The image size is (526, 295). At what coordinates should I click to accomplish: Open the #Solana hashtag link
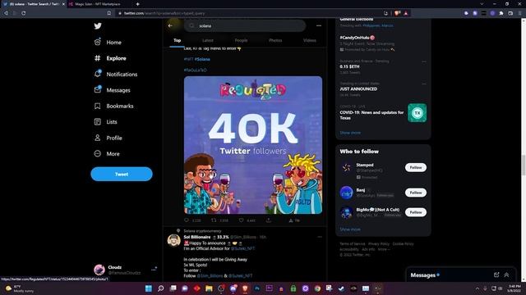[x=202, y=59]
